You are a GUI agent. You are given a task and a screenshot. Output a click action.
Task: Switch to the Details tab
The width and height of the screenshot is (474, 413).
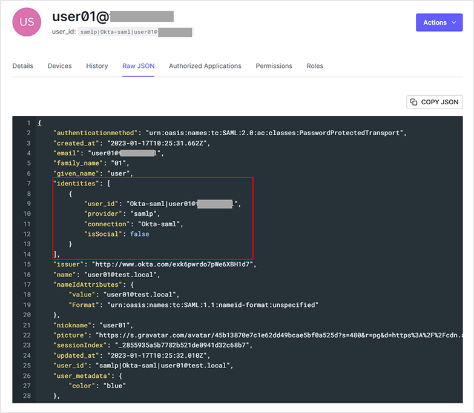tap(23, 66)
